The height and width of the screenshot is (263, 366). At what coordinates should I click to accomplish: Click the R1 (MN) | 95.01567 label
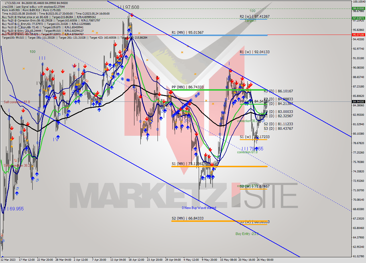point(188,33)
